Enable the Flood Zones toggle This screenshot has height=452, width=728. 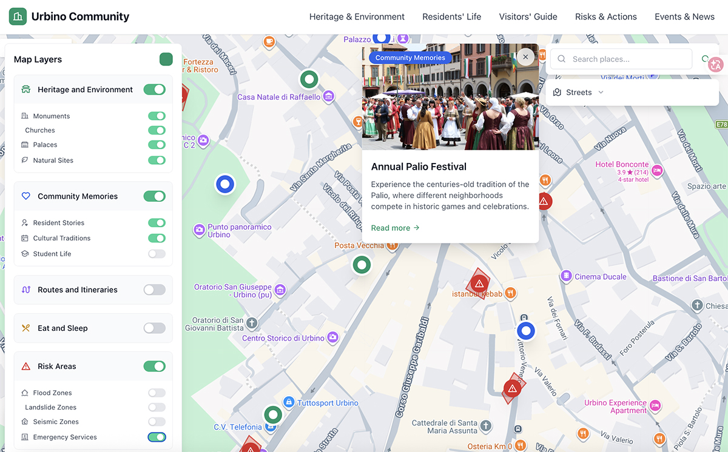(157, 393)
